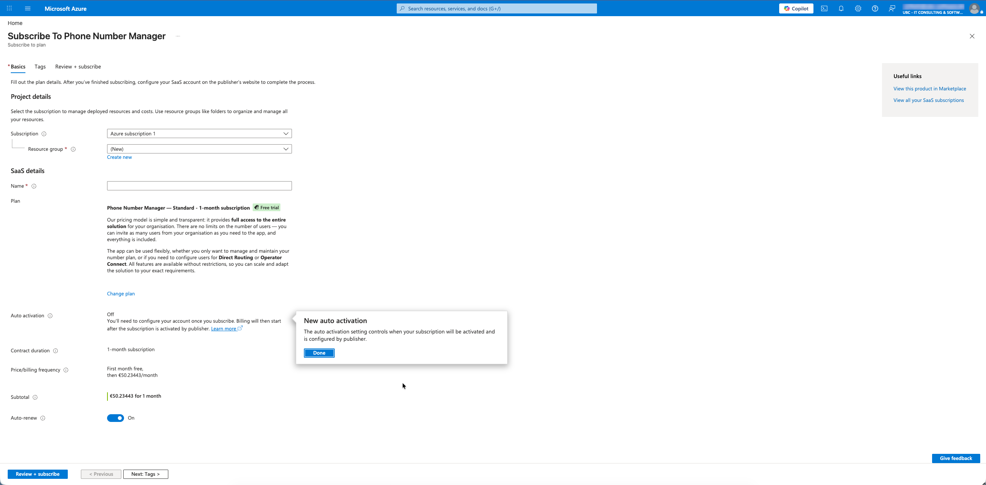Show info tooltip for Subscription
This screenshot has height=485, width=986.
(44, 134)
